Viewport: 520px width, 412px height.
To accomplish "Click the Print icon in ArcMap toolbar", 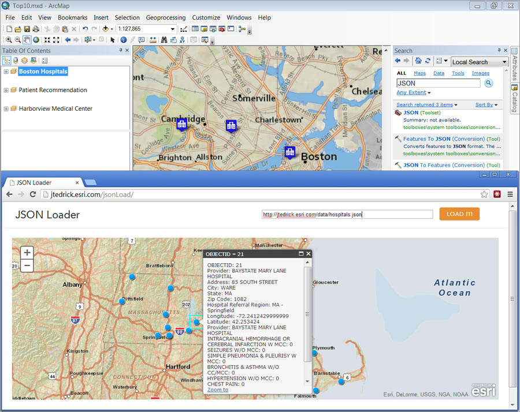I will (36, 29).
